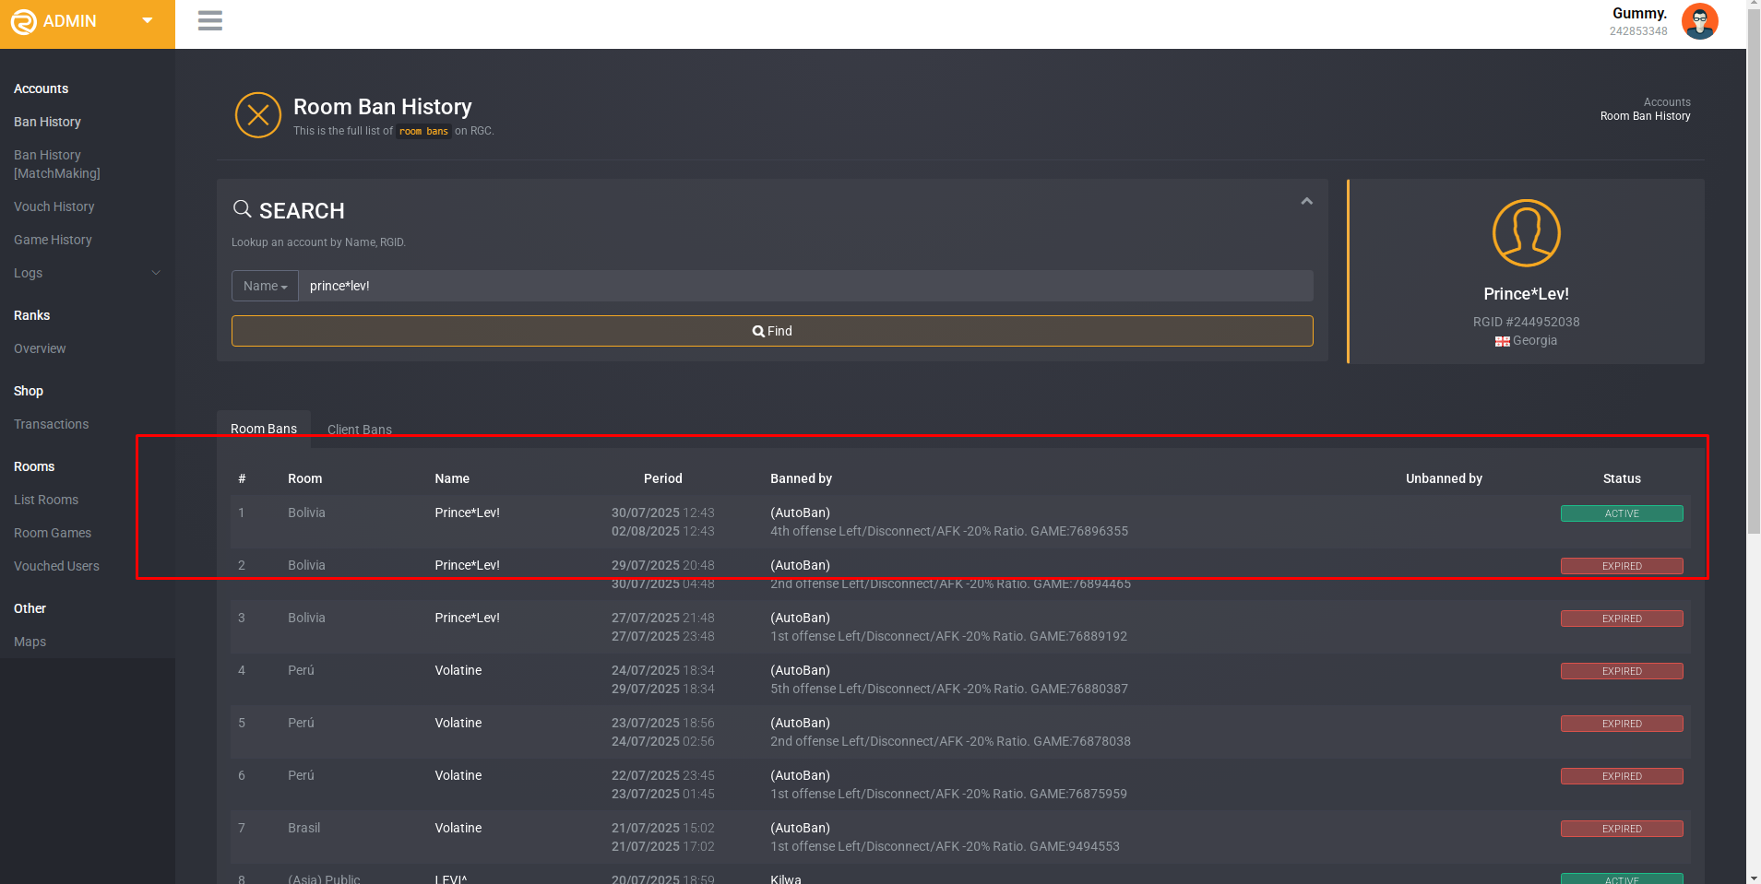1761x884 pixels.
Task: Open the ADMIN dropdown caret
Action: [148, 20]
